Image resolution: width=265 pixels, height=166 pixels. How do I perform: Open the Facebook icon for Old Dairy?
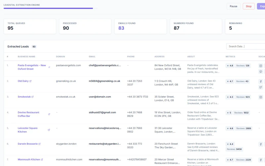point(261,81)
